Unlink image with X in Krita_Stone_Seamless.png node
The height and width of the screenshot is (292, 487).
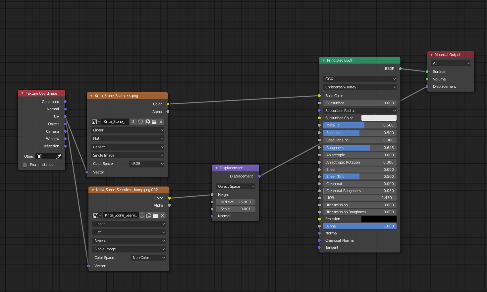[x=161, y=122]
